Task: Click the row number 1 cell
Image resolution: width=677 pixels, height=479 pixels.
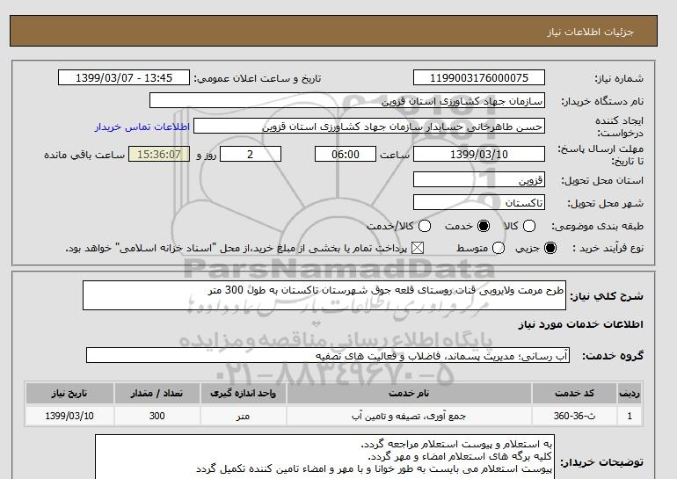Action: (630, 416)
